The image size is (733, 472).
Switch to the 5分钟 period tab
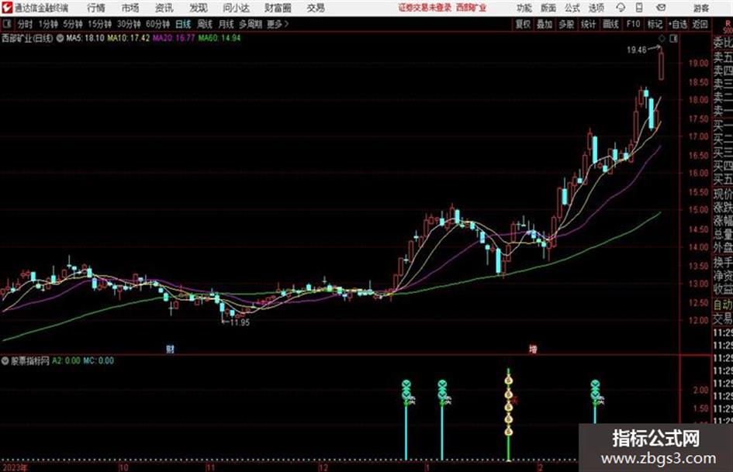(73, 24)
